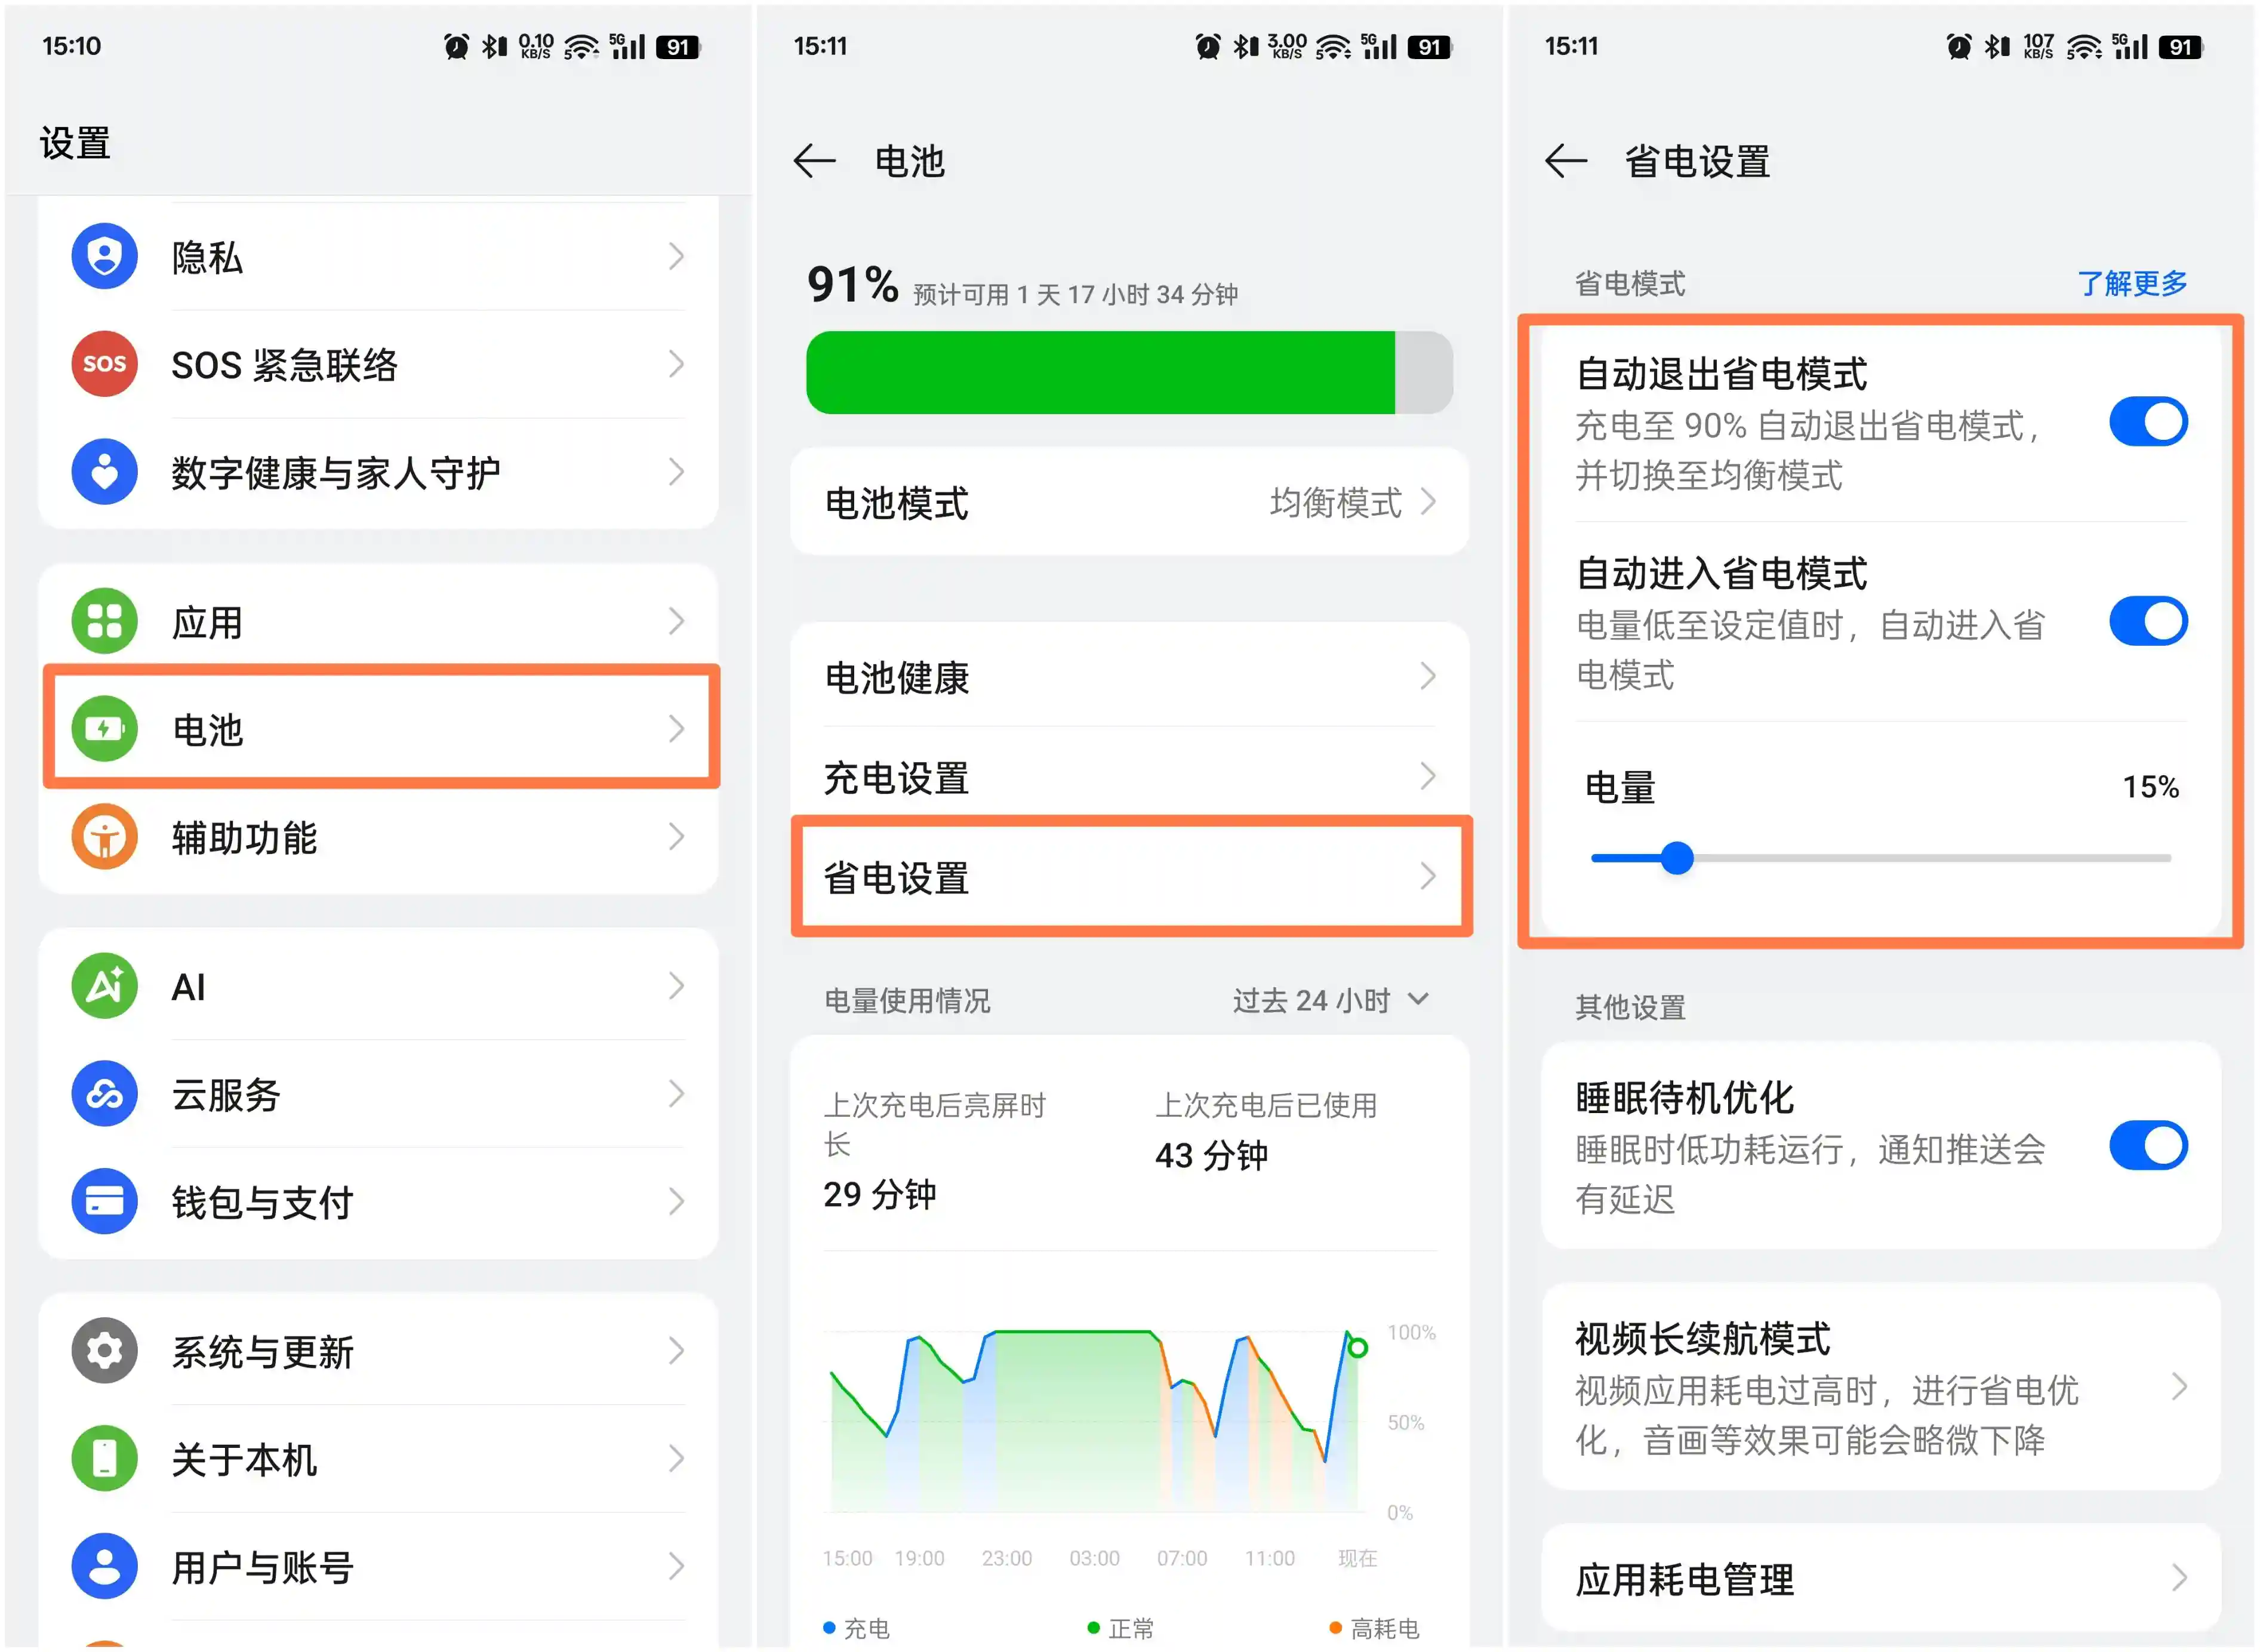Disable the 睡眠待机优化 toggle
The height and width of the screenshot is (1652, 2260).
pos(2148,1146)
